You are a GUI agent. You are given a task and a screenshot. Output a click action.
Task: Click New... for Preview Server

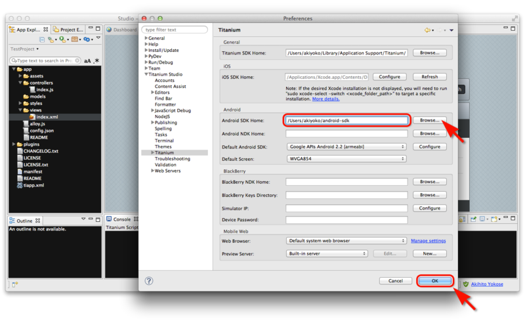pos(430,253)
